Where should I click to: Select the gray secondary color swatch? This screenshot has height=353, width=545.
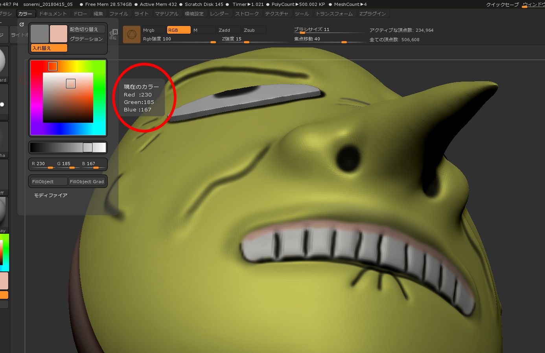pyautogui.click(x=40, y=34)
